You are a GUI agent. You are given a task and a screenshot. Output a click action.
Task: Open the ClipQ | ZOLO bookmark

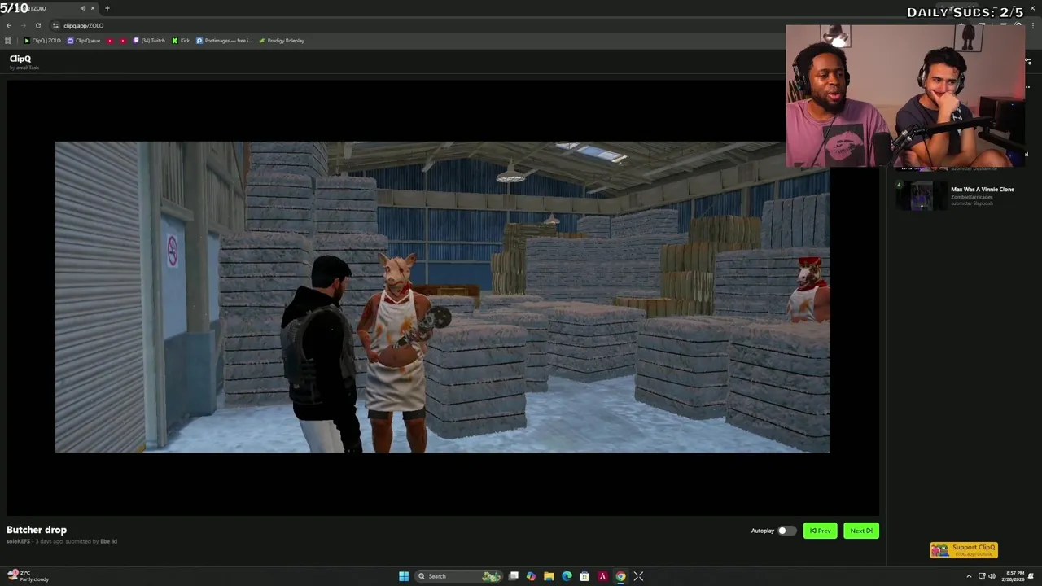point(42,41)
